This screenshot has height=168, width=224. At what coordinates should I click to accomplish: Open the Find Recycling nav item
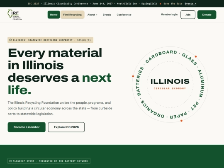(x=73, y=15)
